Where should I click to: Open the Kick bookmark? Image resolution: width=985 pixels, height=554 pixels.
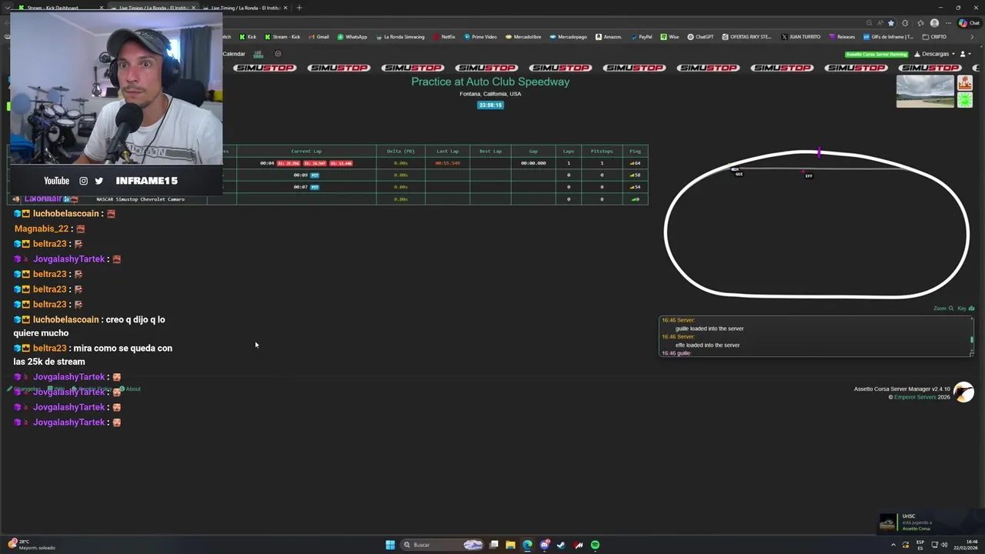248,37
